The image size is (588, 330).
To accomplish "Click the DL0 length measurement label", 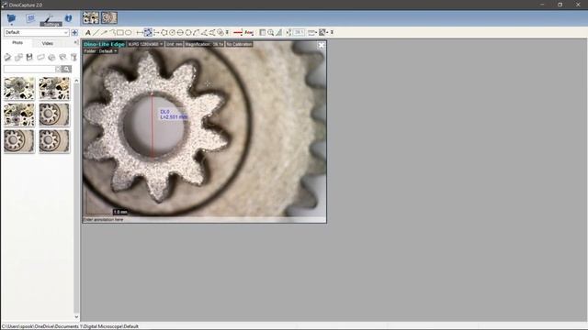I will click(x=174, y=115).
